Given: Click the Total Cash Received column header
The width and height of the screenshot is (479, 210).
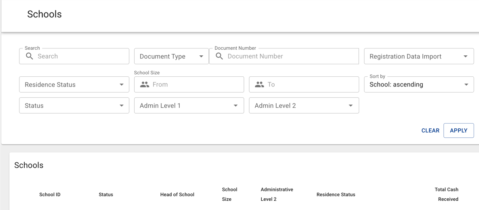Looking at the screenshot, I should coord(447,194).
